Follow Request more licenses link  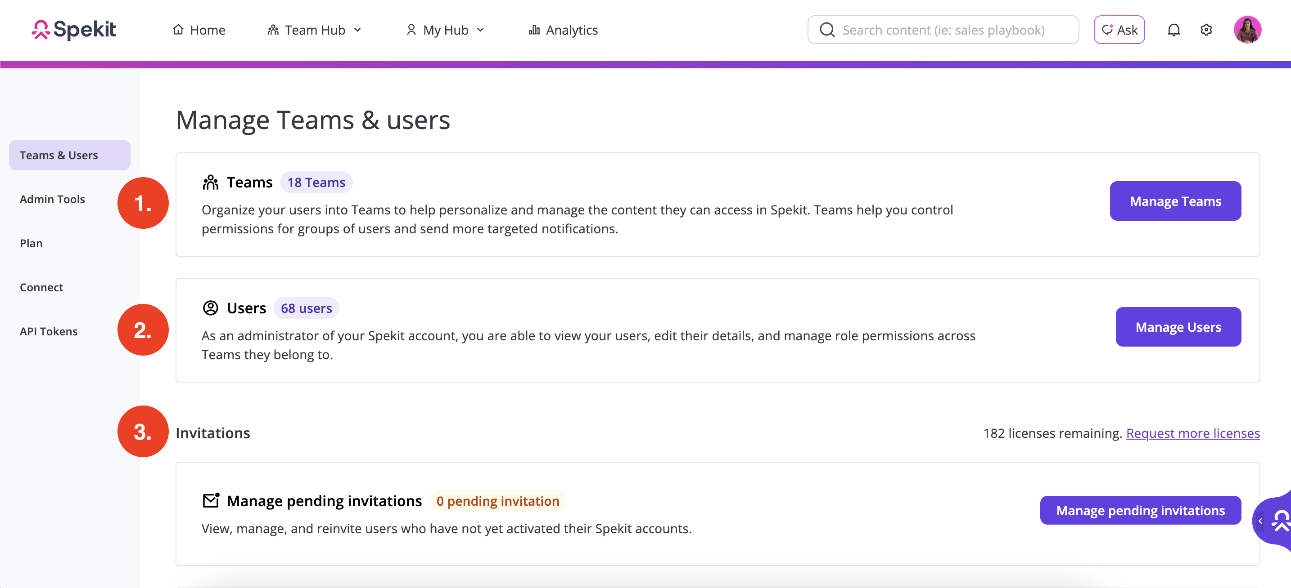[x=1193, y=433]
